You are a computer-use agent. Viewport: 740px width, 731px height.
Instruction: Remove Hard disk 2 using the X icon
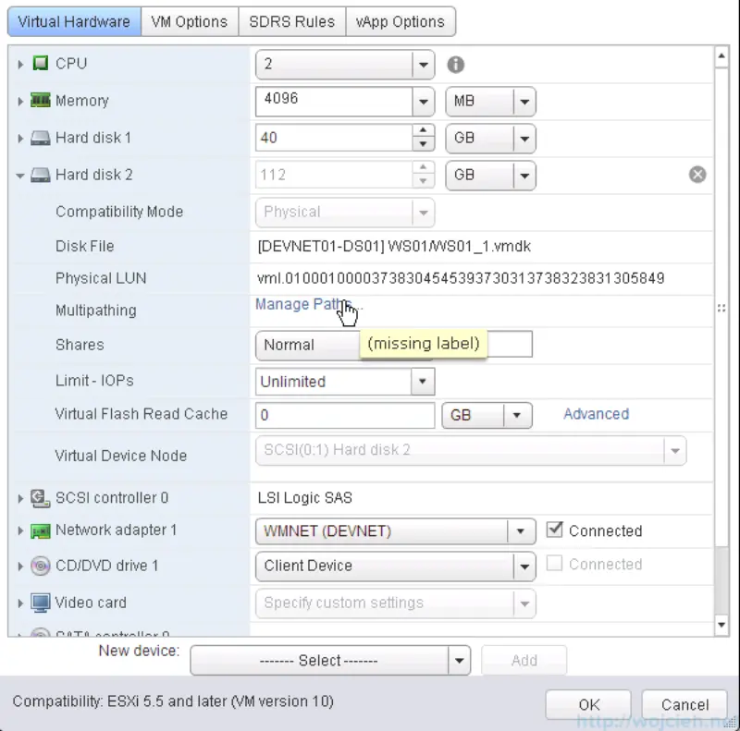click(697, 174)
